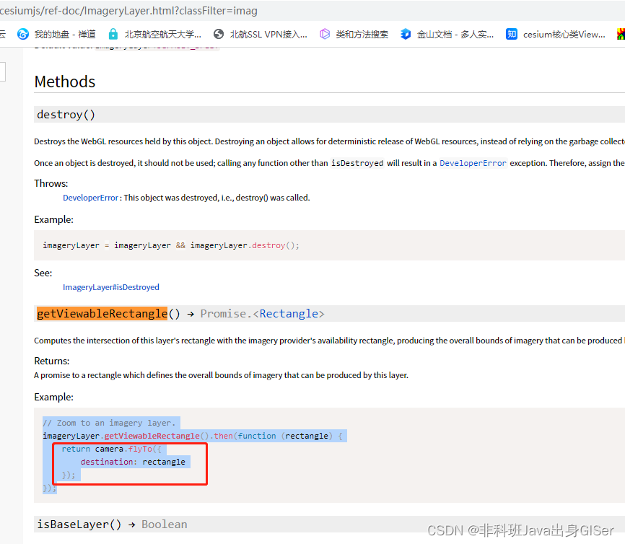Open the cesium核心类View bookmark
This screenshot has width=625, height=544.
tap(563, 33)
